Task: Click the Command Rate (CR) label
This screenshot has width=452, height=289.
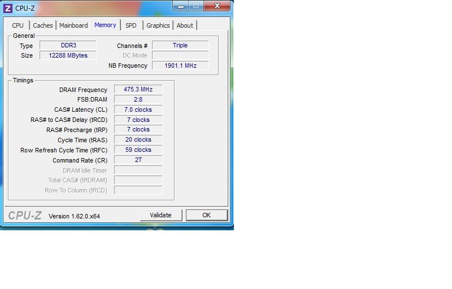Action: pyautogui.click(x=80, y=160)
